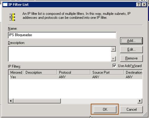This screenshot has height=118, width=149.
Task: Click the Description box scroll down arrow
Action: 113,59
